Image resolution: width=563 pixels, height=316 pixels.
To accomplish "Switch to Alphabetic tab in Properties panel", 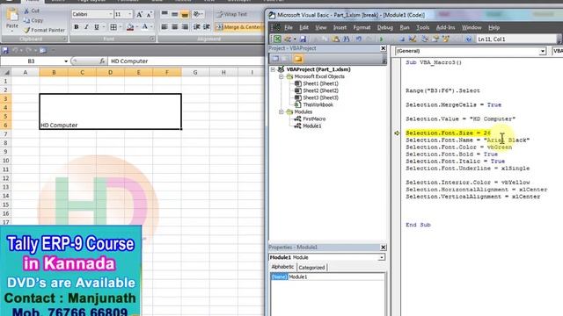I will click(x=282, y=267).
